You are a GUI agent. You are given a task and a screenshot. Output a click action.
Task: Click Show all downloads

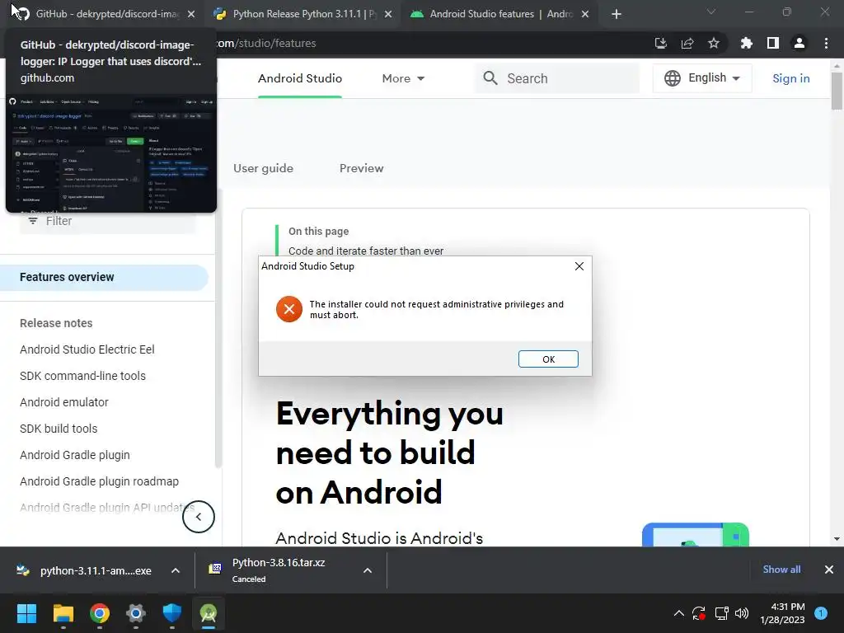pyautogui.click(x=781, y=570)
